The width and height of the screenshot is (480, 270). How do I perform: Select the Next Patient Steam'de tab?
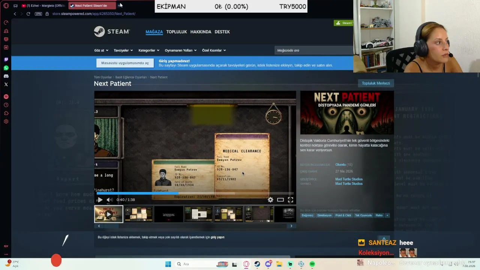(x=92, y=6)
